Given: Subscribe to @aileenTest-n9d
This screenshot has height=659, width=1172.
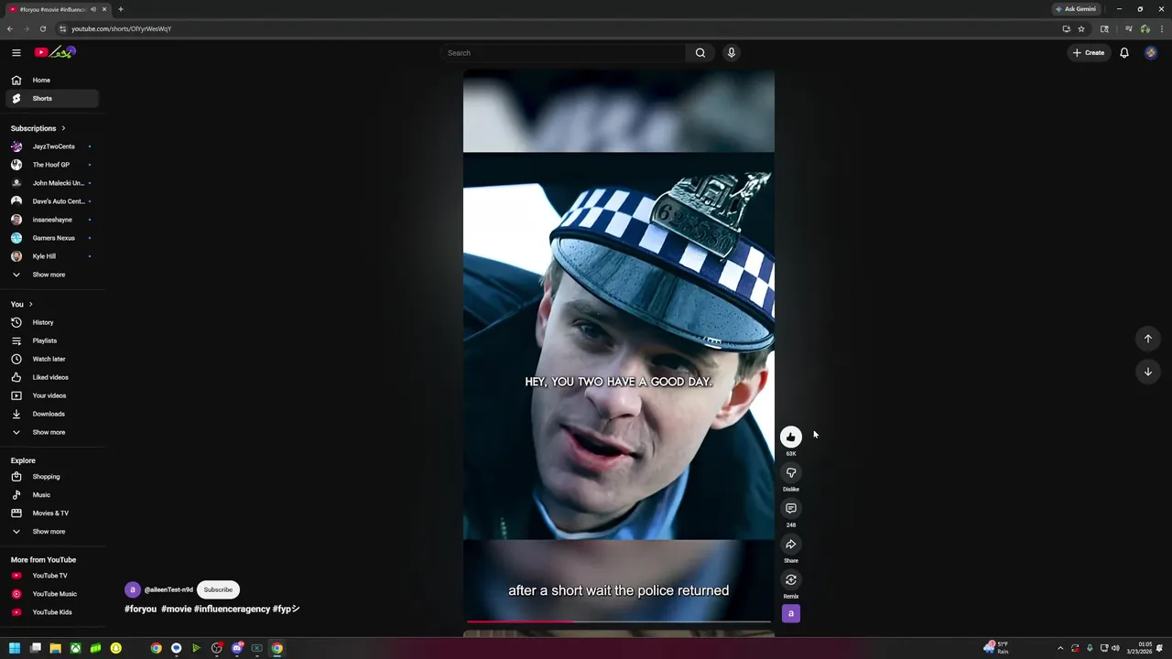Looking at the screenshot, I should point(218,590).
